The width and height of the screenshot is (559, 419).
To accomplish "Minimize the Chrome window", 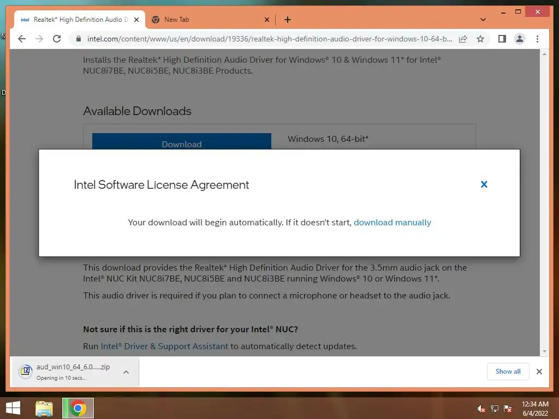I will tap(503, 12).
